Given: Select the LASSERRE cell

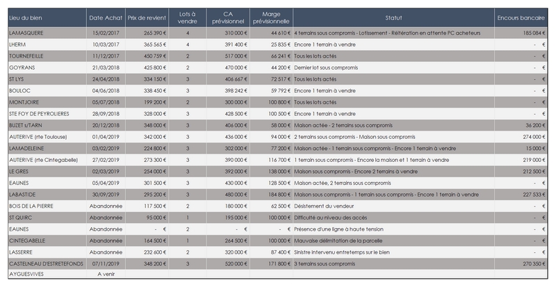Looking at the screenshot, I should click(47, 252).
